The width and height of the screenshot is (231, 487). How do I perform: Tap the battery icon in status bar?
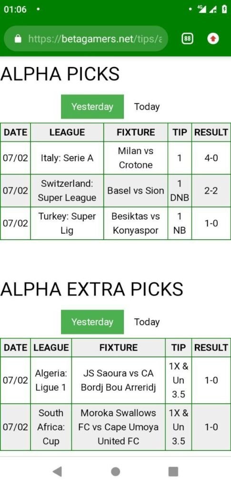pos(224,10)
